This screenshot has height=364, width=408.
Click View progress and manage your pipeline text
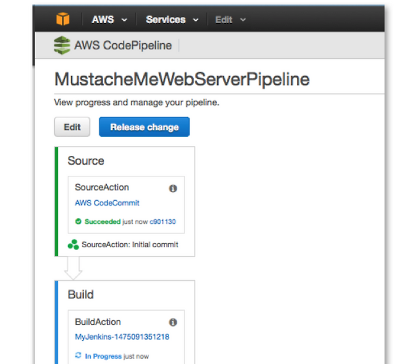137,103
